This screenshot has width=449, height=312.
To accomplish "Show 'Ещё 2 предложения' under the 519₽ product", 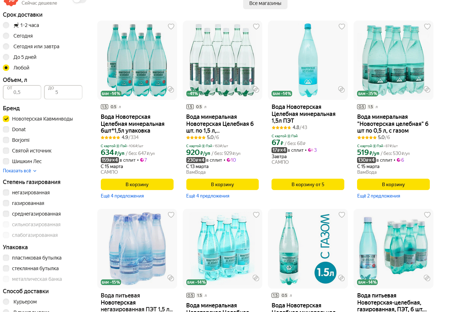I will click(x=378, y=196).
